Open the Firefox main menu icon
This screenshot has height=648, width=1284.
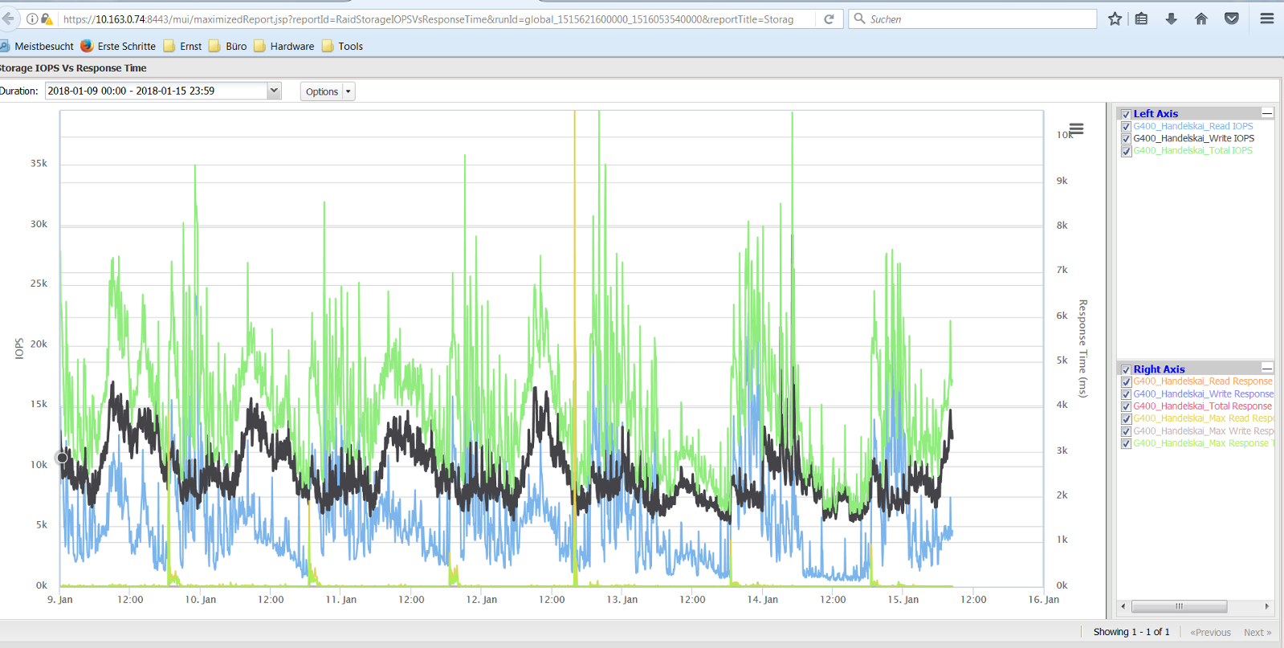(x=1266, y=18)
